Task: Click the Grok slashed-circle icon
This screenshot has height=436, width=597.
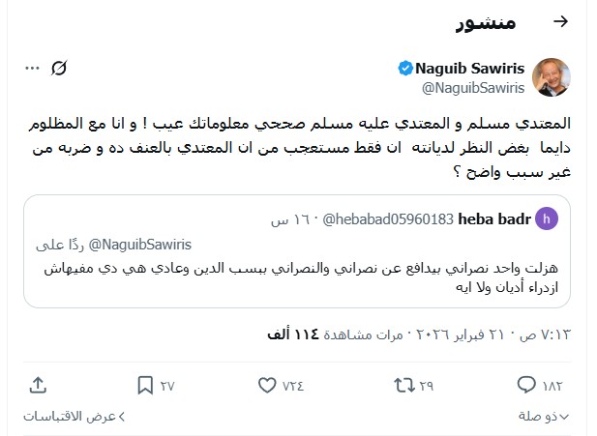Action: pyautogui.click(x=60, y=68)
